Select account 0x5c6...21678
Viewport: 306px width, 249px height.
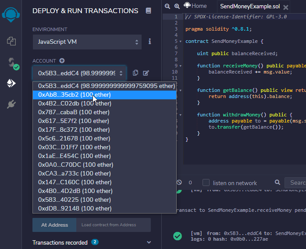pos(105,139)
